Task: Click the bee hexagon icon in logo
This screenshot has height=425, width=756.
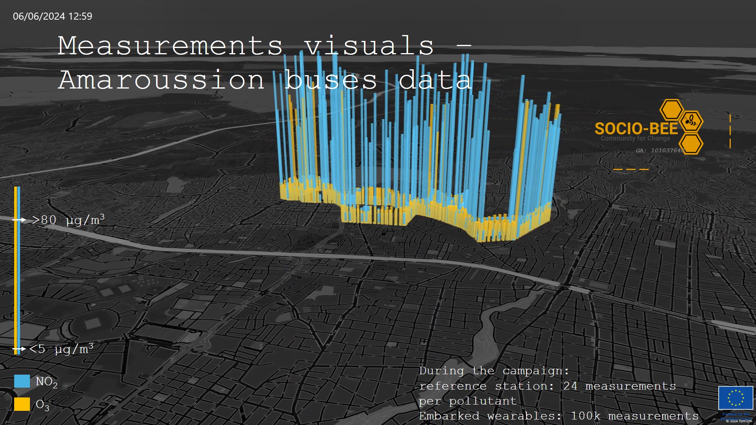Action: (x=691, y=121)
